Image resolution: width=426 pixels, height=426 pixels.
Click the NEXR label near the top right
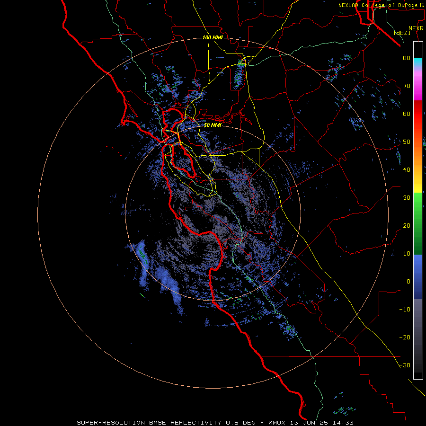point(416,28)
